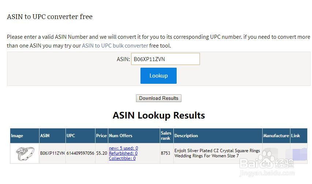The width and height of the screenshot is (312, 184).
Task: Click the Image column header
Action: [x=17, y=136]
